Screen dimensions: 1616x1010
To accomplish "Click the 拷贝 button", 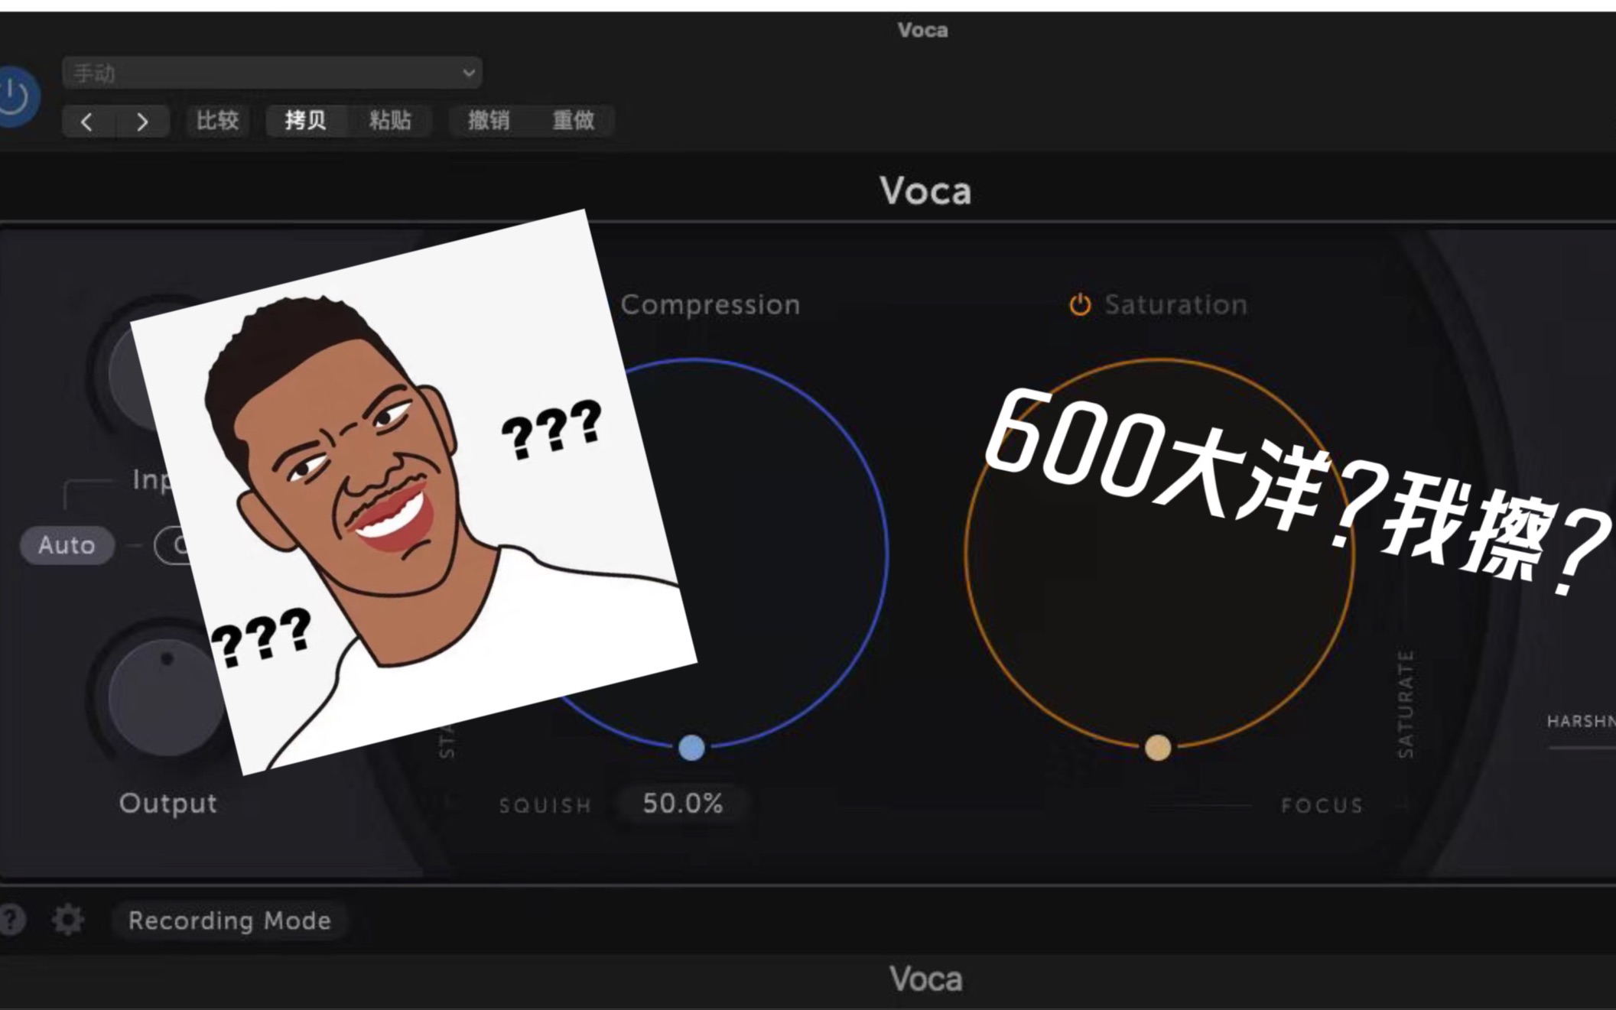I will click(x=305, y=120).
